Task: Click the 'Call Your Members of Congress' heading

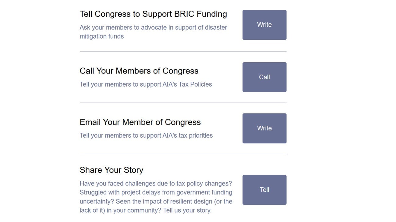Action: tap(139, 71)
